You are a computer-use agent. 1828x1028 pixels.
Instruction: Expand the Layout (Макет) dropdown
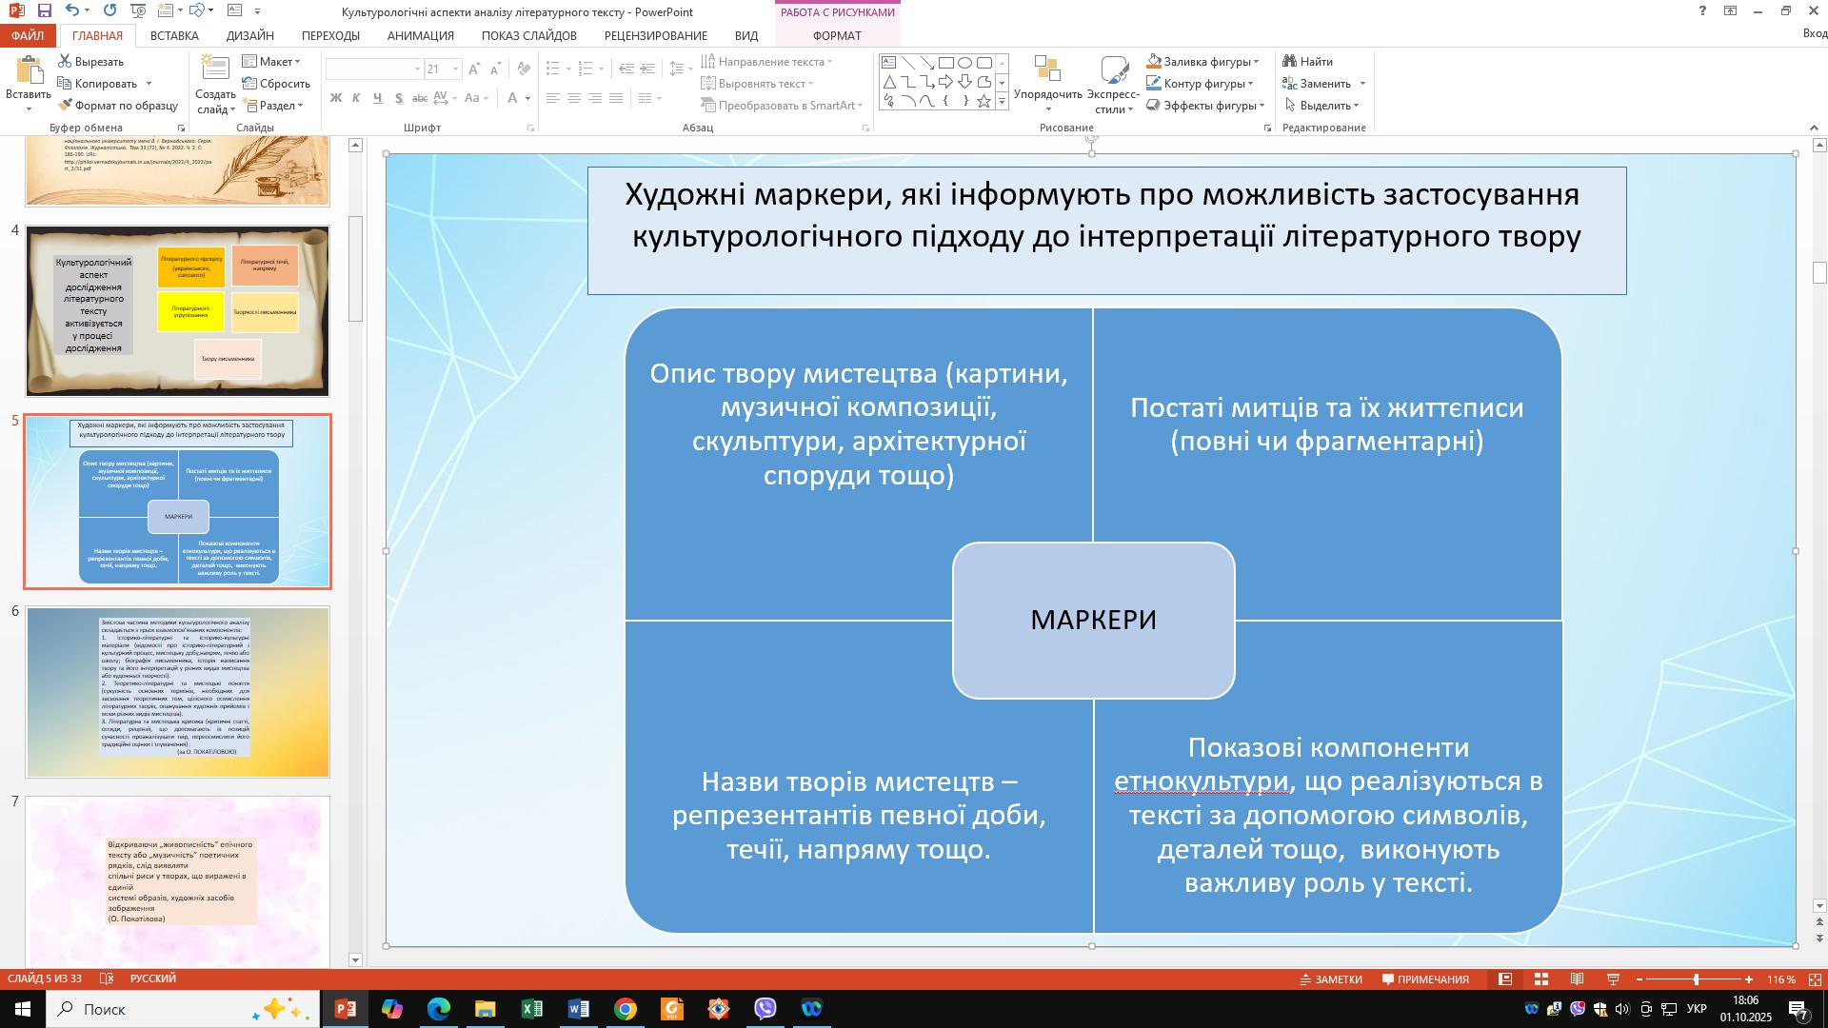pos(276,62)
